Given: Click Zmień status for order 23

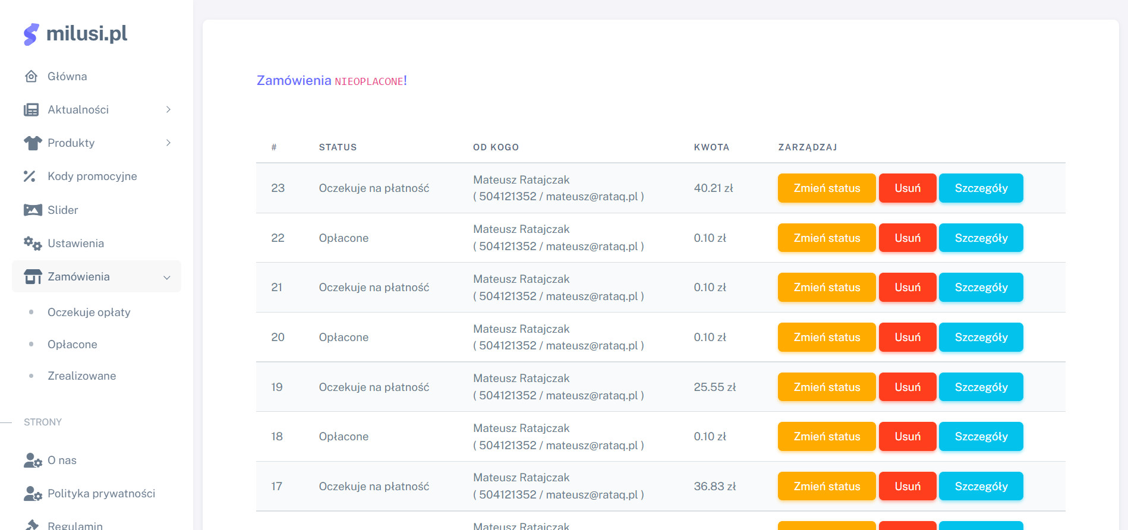Looking at the screenshot, I should [x=827, y=188].
